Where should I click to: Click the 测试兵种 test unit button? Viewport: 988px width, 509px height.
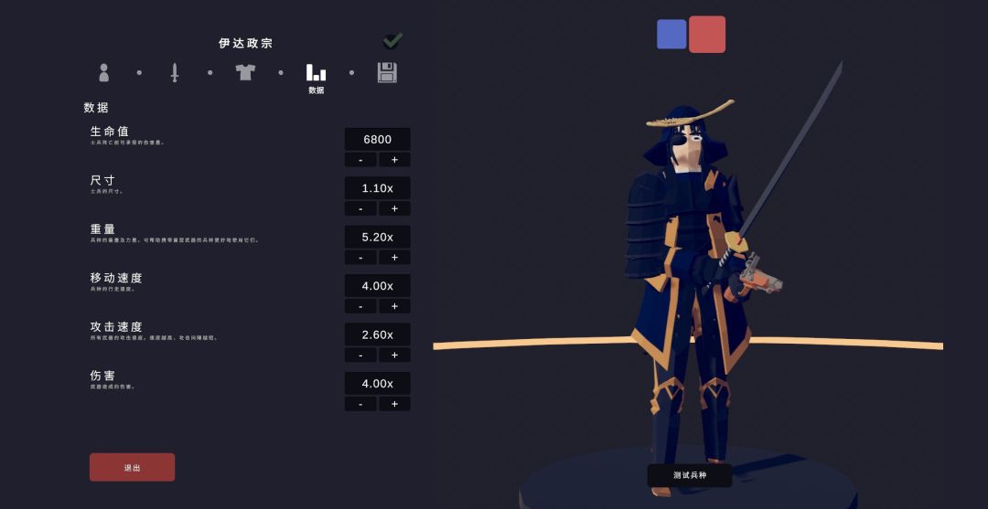pyautogui.click(x=690, y=475)
